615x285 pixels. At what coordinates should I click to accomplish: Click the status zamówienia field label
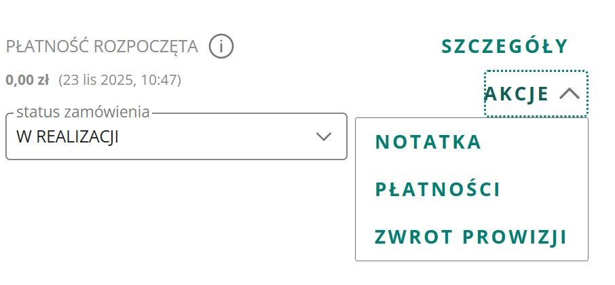point(82,111)
